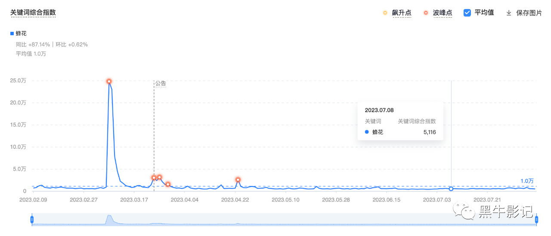The height and width of the screenshot is (236, 551).
Task: Click the 保存图片 text button
Action: point(529,13)
